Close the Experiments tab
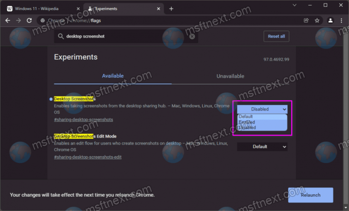Screen dimensions: 349x211 (159, 9)
